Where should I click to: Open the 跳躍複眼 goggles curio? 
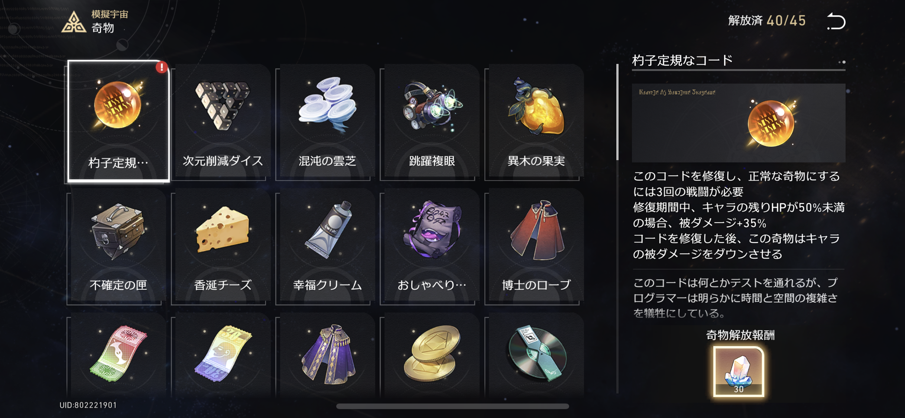(x=432, y=122)
